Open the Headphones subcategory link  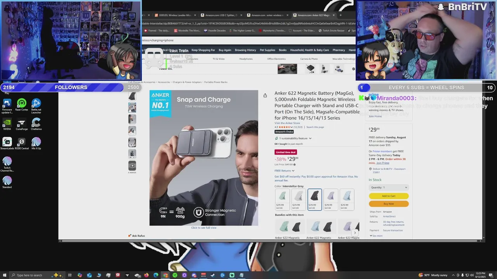(x=246, y=59)
